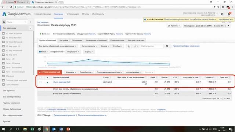Open date range dropdown Последние 7 дней
This screenshot has width=235, height=132.
pos(206,26)
